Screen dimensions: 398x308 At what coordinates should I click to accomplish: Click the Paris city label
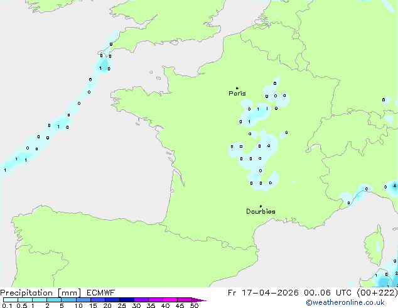[237, 94]
